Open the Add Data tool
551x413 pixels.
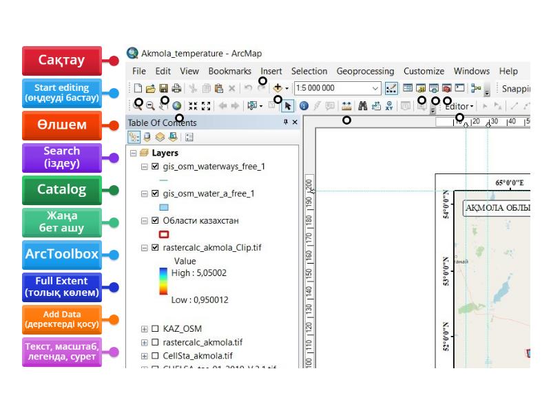pos(278,87)
